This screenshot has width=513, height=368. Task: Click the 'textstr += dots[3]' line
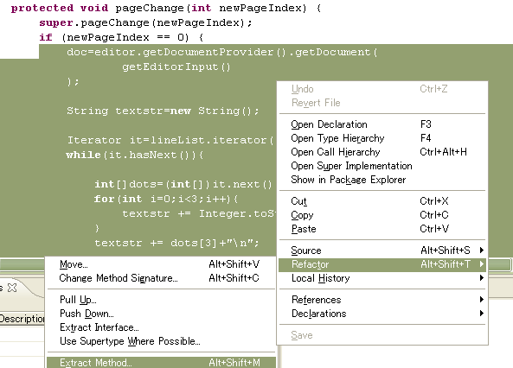pos(176,243)
